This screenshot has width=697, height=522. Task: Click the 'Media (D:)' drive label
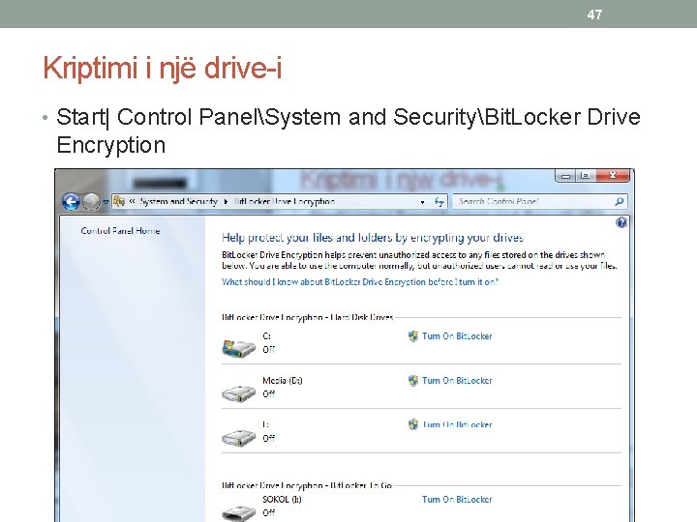tap(283, 381)
